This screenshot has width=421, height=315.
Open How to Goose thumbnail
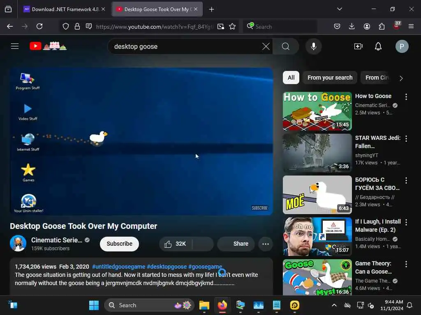(317, 111)
